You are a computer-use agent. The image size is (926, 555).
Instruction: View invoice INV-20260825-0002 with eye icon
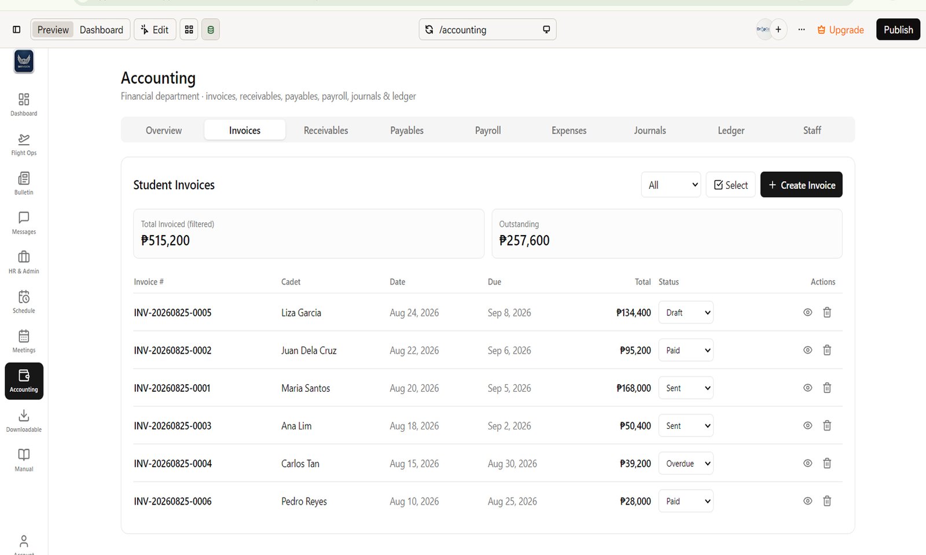[x=808, y=350]
